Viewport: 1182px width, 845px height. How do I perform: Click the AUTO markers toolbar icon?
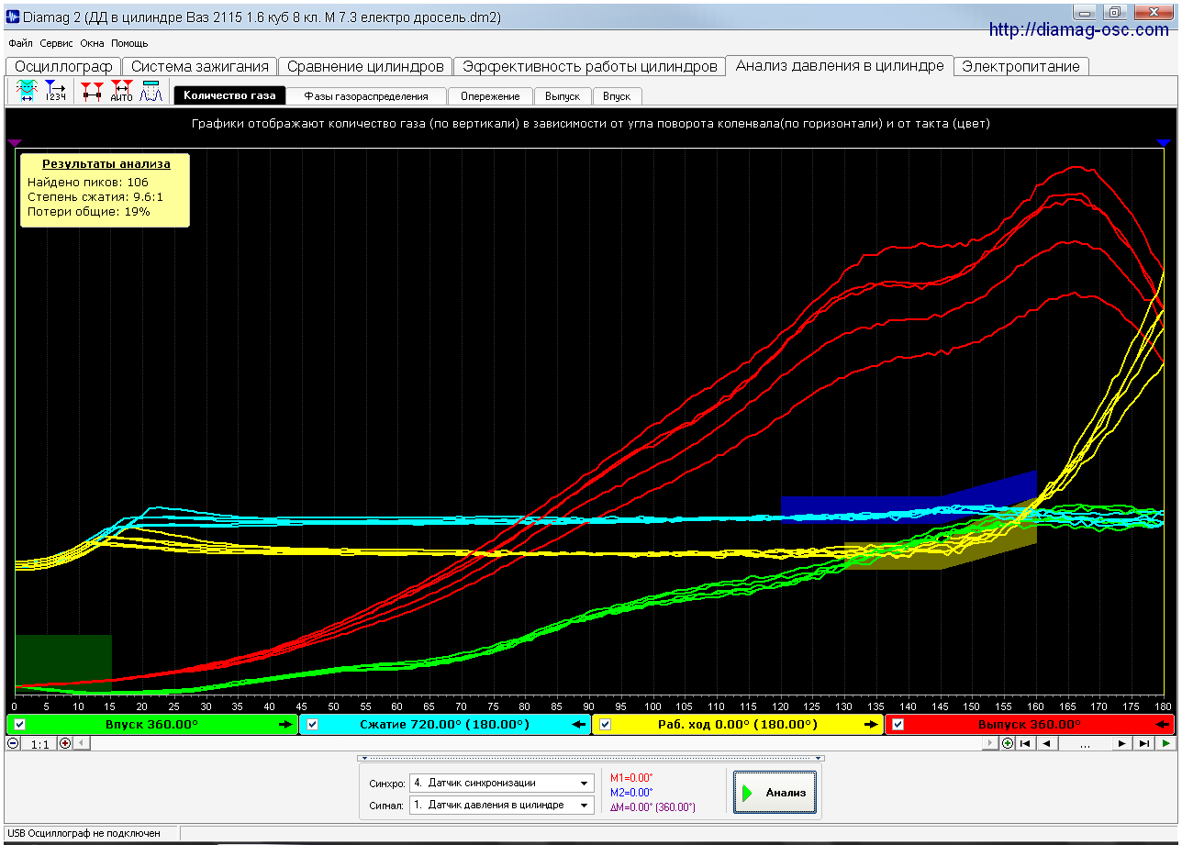pos(121,91)
